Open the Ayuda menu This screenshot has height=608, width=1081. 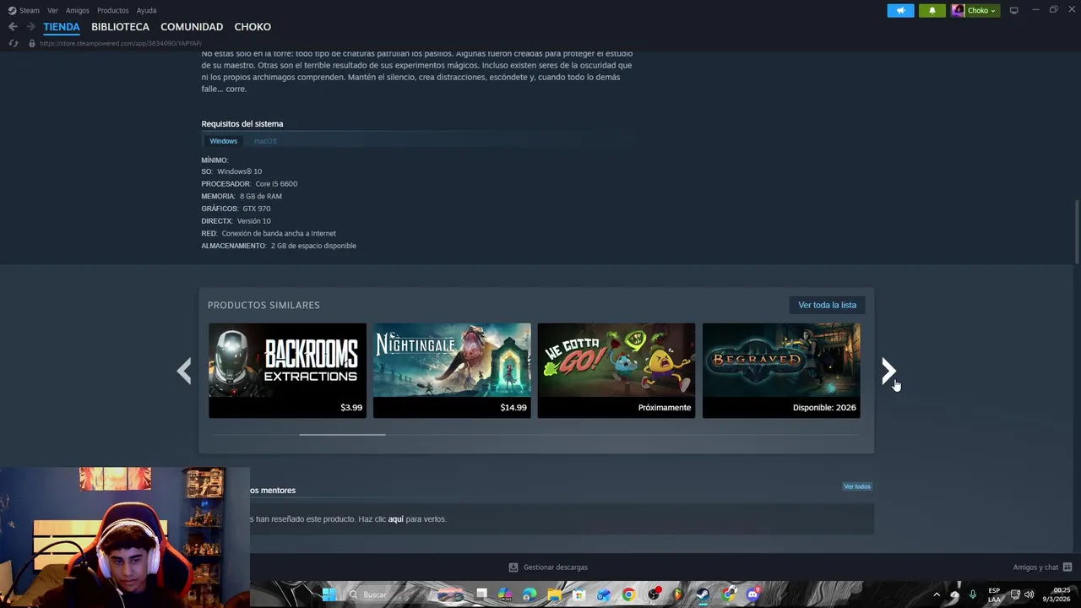(146, 10)
